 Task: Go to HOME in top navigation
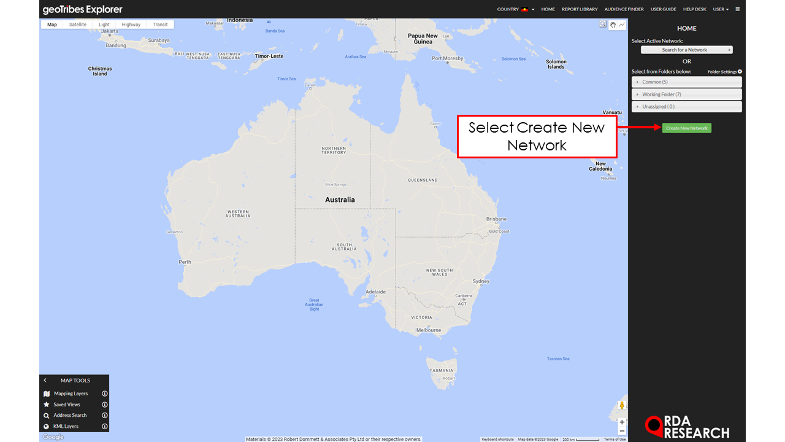coord(548,9)
